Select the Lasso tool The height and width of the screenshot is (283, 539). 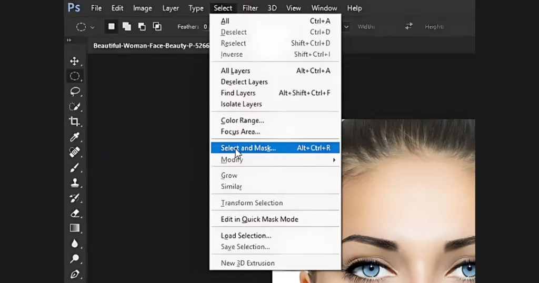click(75, 92)
